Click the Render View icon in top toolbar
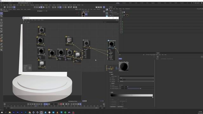Image resolution: width=203 pixels, height=114 pixels. 96,7
